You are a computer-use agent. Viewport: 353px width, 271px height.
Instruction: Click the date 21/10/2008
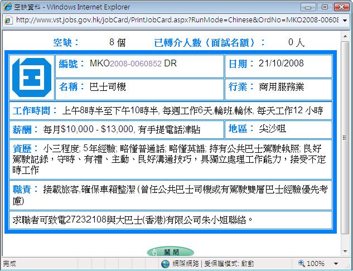pos(281,63)
